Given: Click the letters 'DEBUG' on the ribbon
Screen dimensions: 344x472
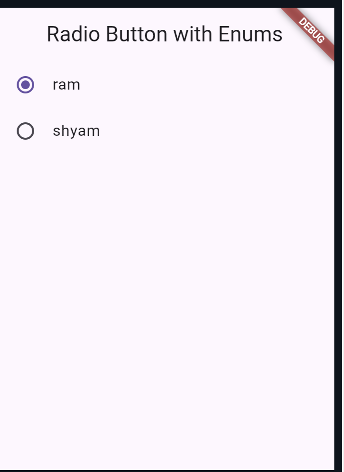Looking at the screenshot, I should coord(312,31).
